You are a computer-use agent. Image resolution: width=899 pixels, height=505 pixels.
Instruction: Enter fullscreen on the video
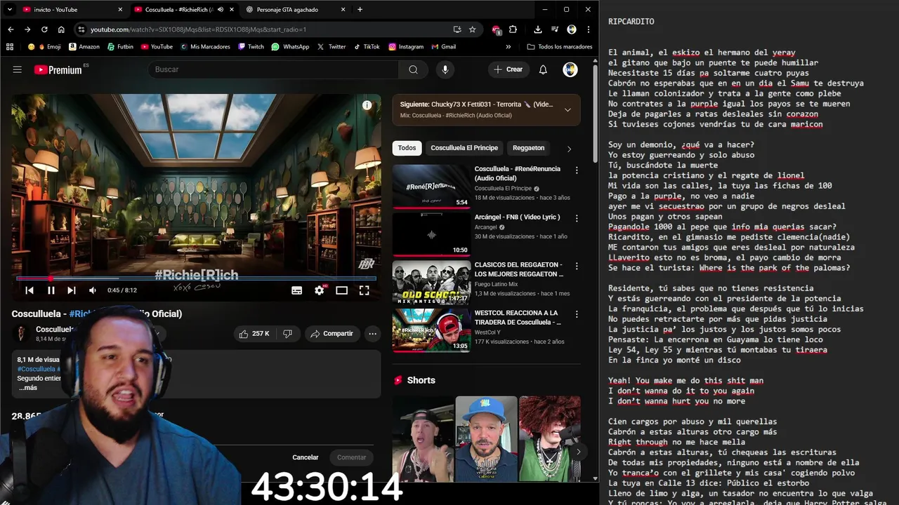pos(365,290)
